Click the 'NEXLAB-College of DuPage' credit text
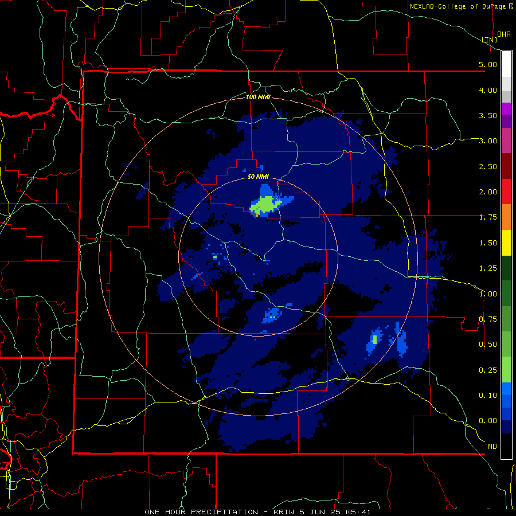This screenshot has width=516, height=516. 458,6
